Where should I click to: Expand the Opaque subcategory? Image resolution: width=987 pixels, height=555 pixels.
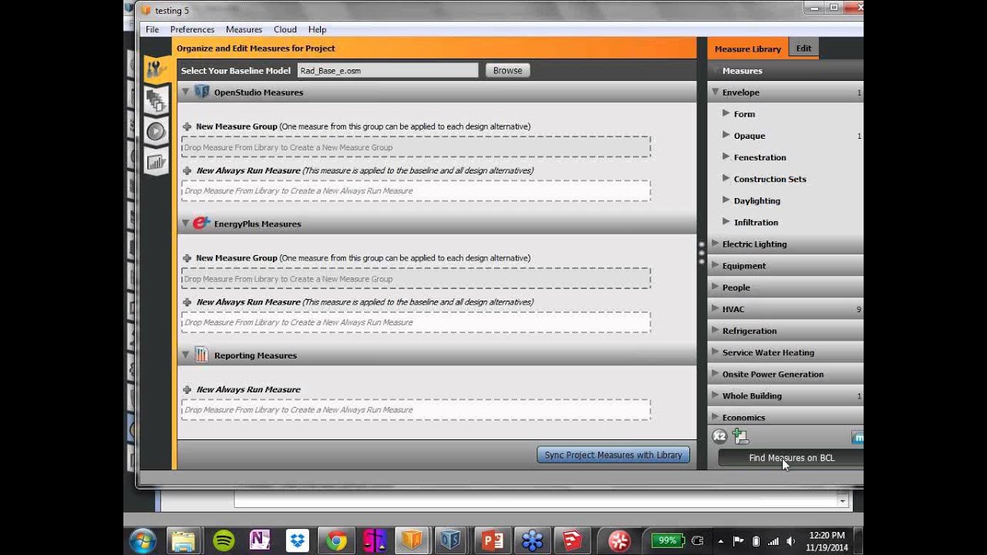726,135
